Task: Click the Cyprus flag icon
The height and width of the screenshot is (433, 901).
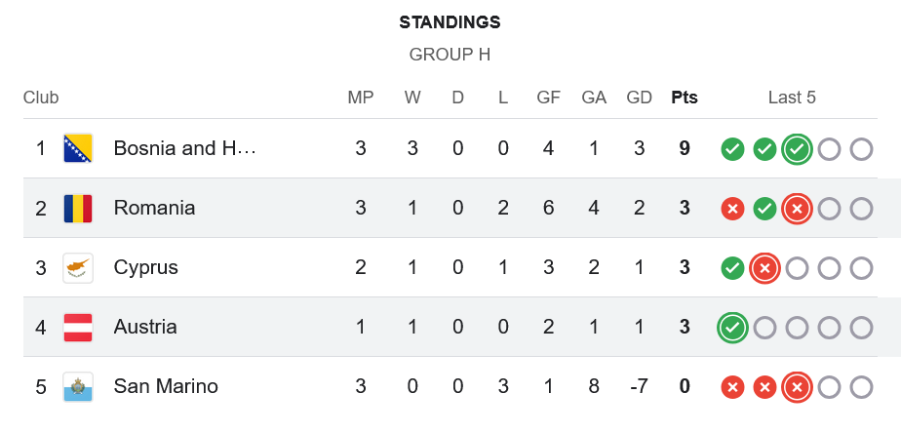Action: click(78, 267)
